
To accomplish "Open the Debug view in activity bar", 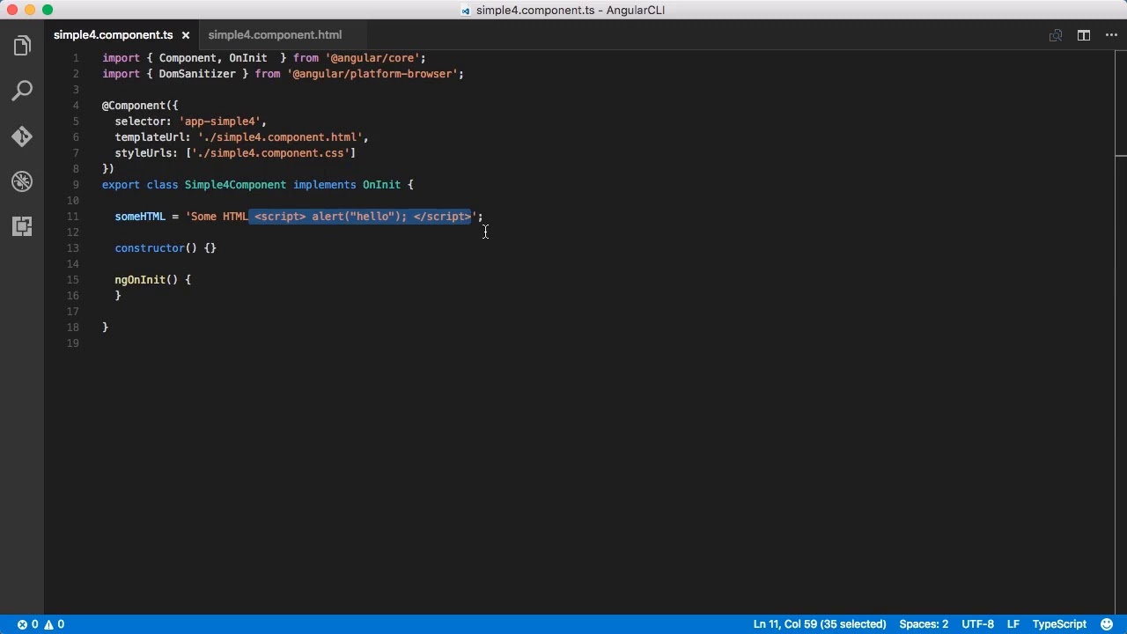I will click(x=22, y=181).
